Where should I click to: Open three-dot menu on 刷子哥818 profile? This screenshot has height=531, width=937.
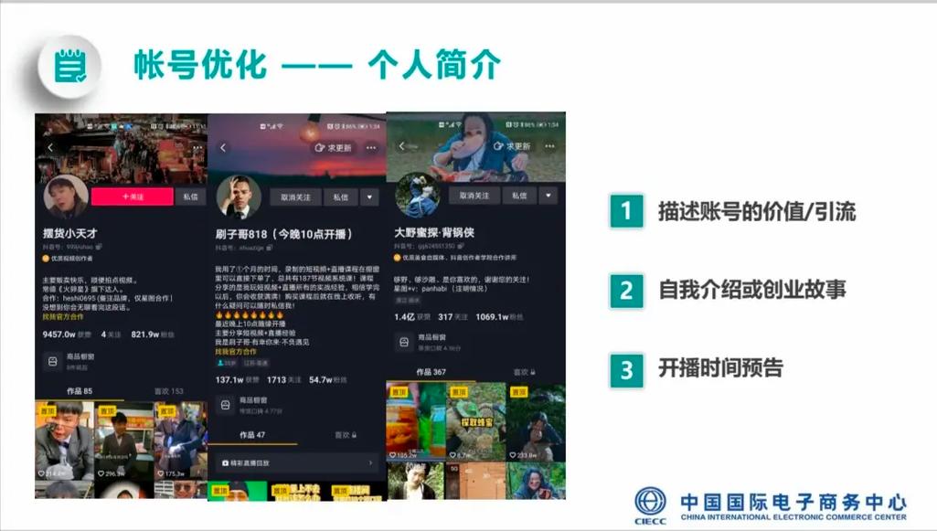pyautogui.click(x=371, y=147)
